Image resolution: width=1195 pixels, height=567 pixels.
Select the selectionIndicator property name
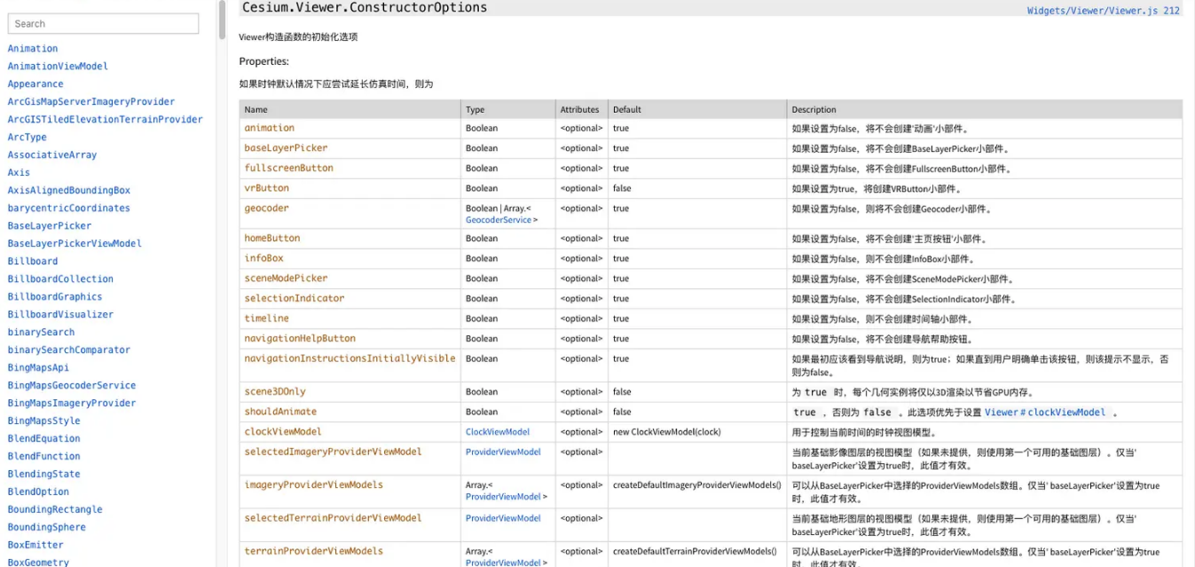pos(295,299)
